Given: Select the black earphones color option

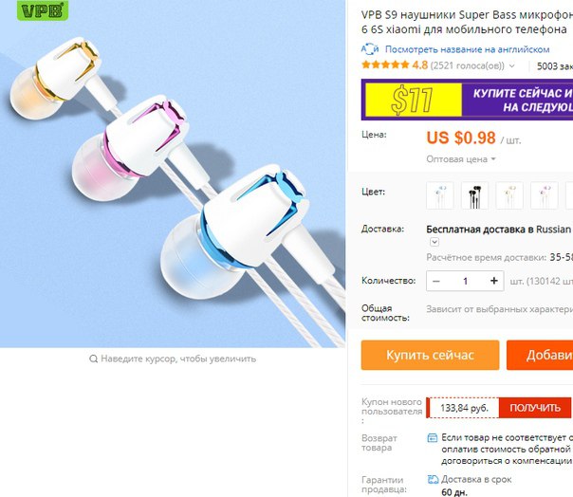Looking at the screenshot, I should (x=474, y=195).
